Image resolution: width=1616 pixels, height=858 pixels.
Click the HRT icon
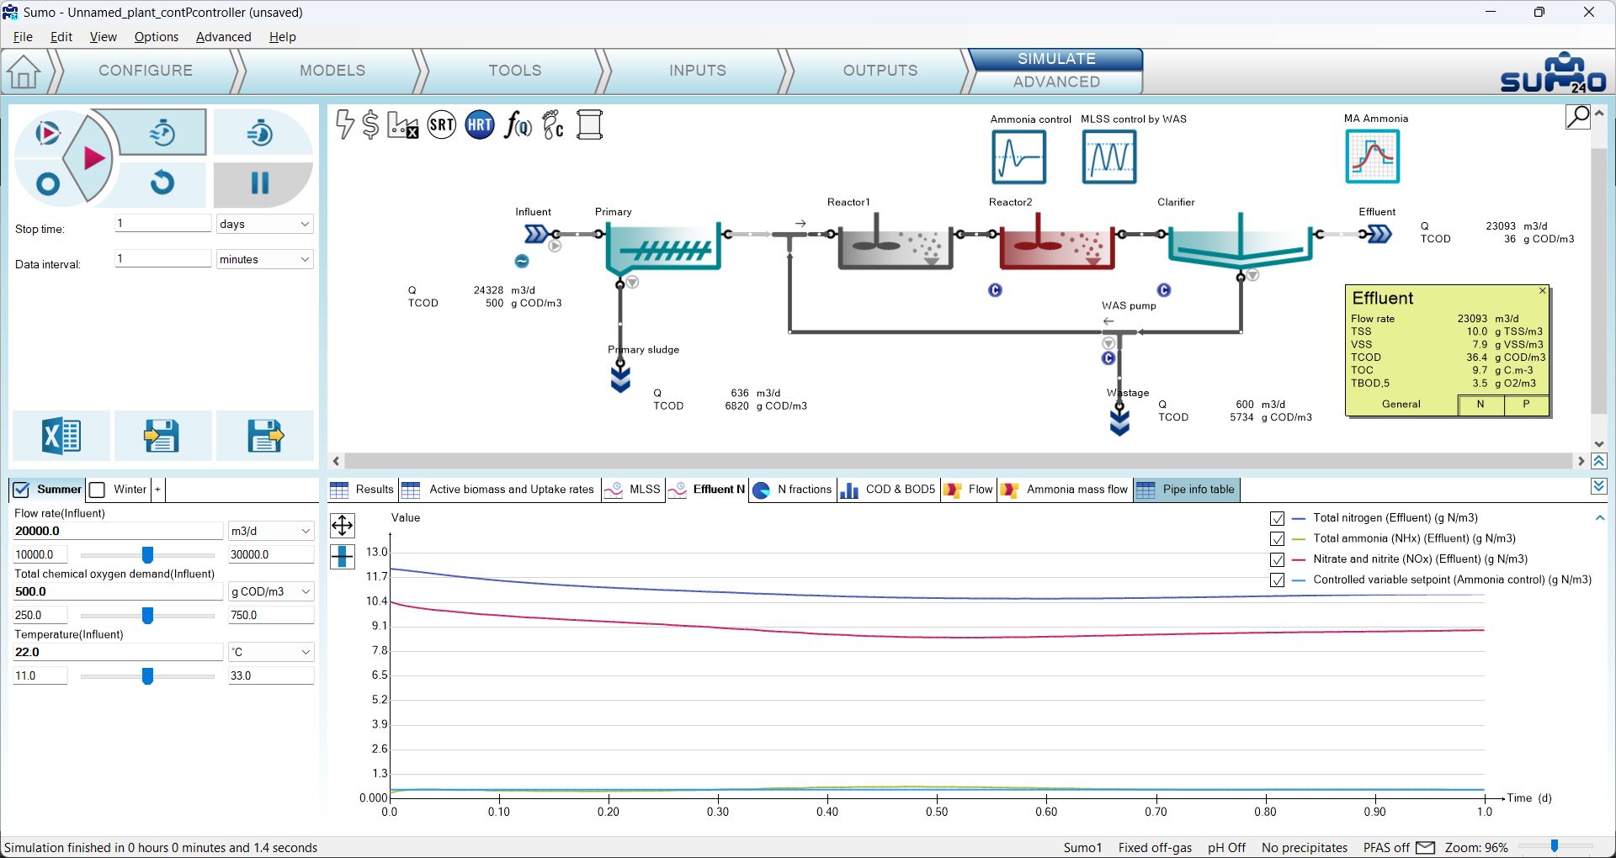coord(480,125)
